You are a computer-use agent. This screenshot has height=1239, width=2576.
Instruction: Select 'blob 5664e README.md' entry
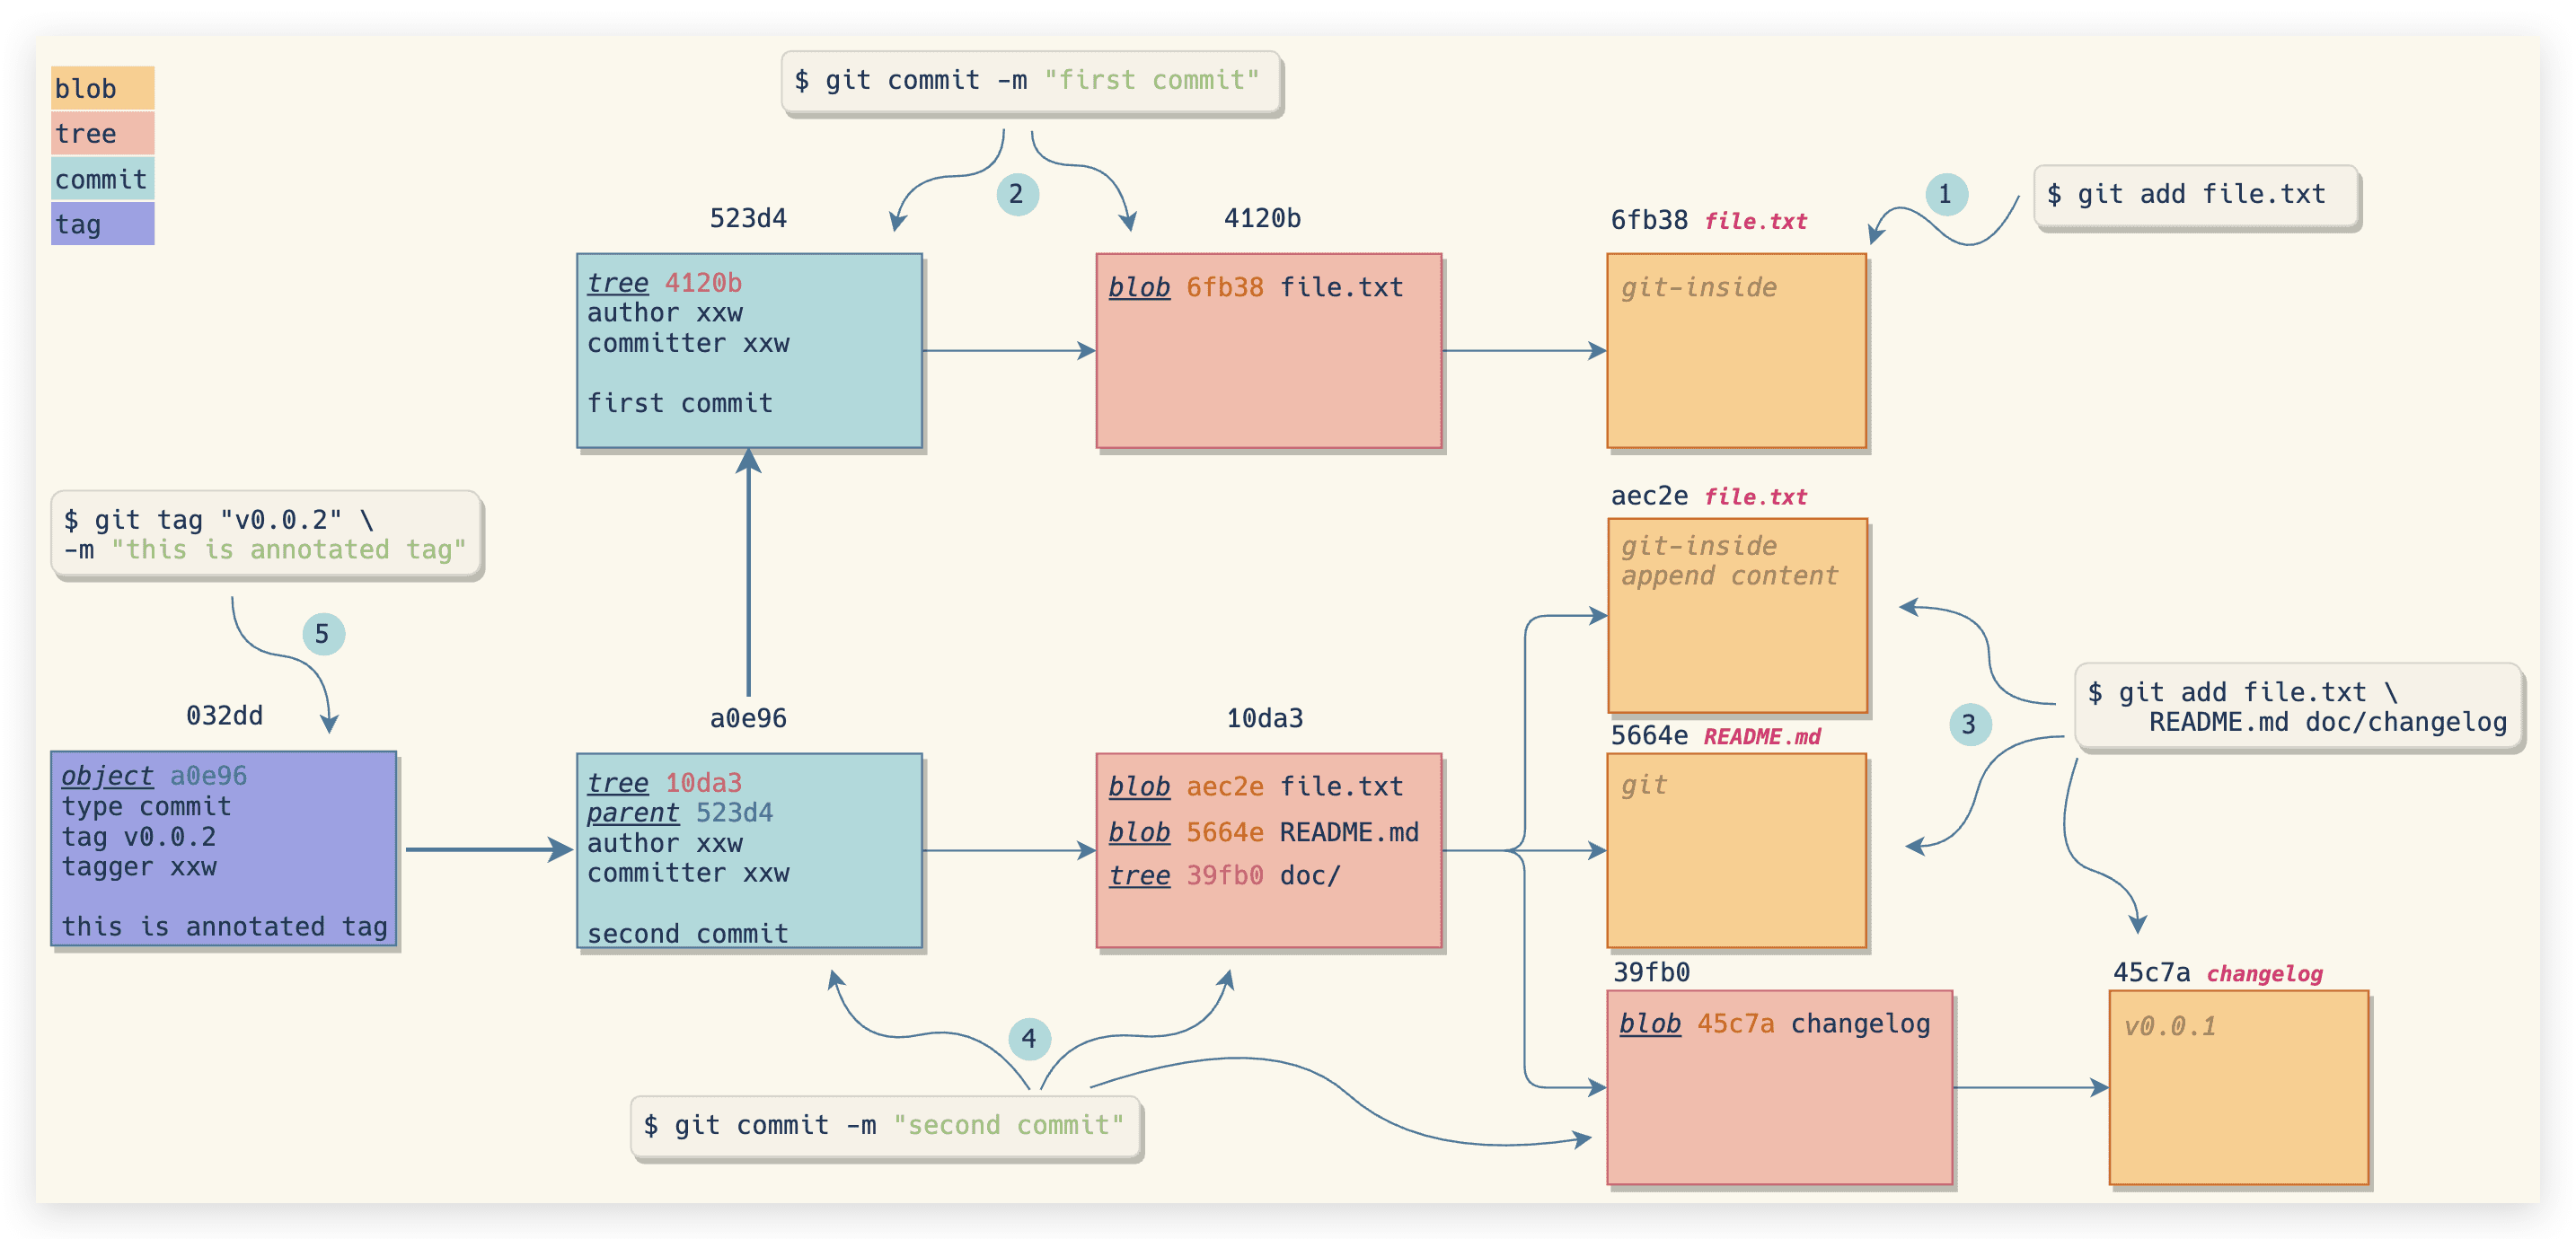click(1263, 832)
